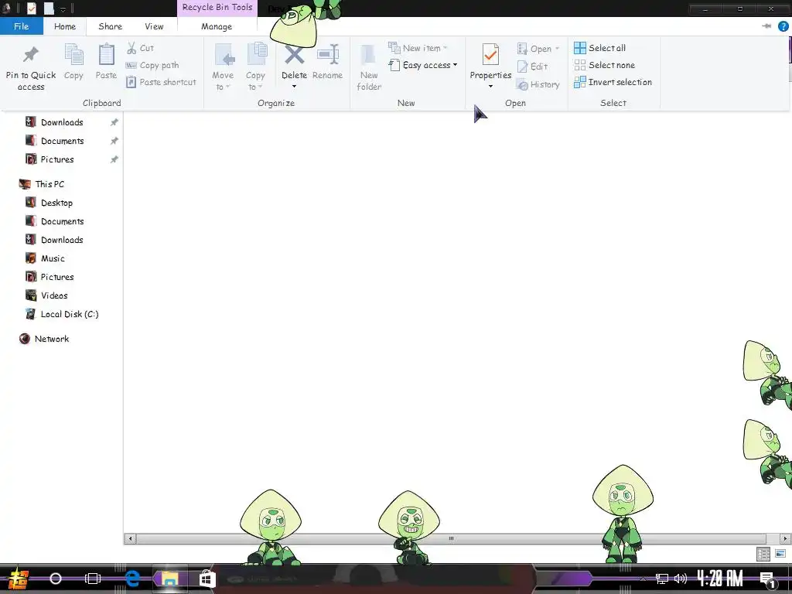792x594 pixels.
Task: Open the file History
Action: [x=538, y=84]
